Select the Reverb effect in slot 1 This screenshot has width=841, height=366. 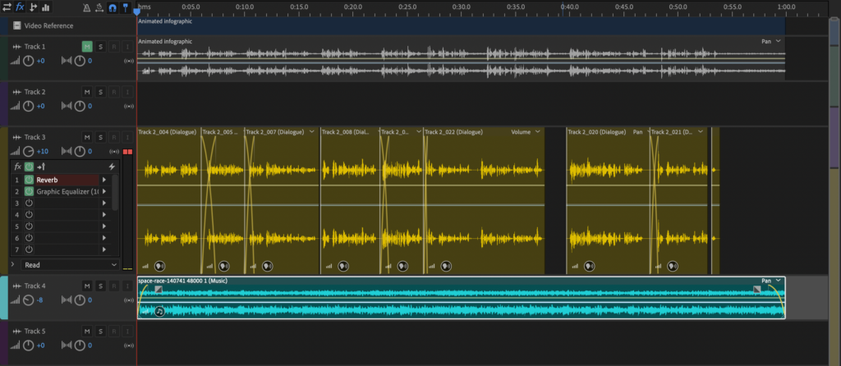[x=66, y=180]
